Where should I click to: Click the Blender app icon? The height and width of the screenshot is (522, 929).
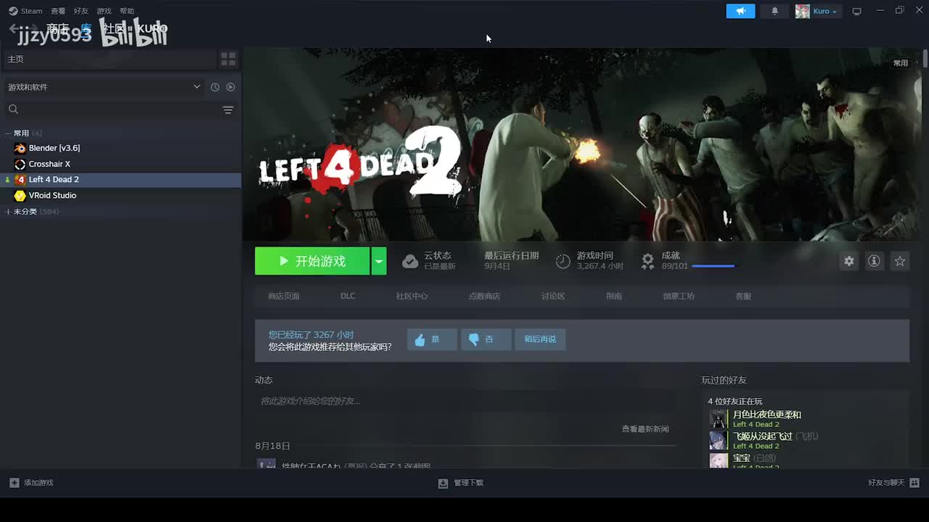click(20, 148)
